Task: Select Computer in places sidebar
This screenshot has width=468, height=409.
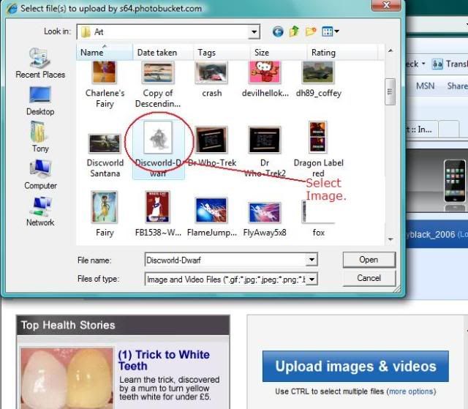Action: [40, 174]
